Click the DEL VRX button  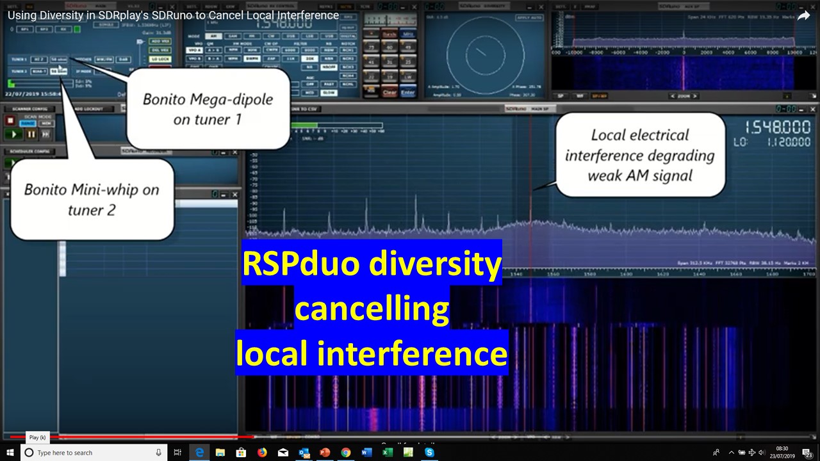tap(160, 50)
